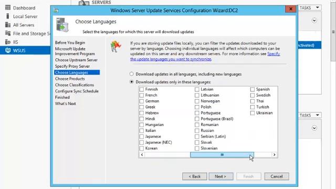Go to Choose Upstream Server step
This screenshot has height=189, width=336.
point(76,60)
